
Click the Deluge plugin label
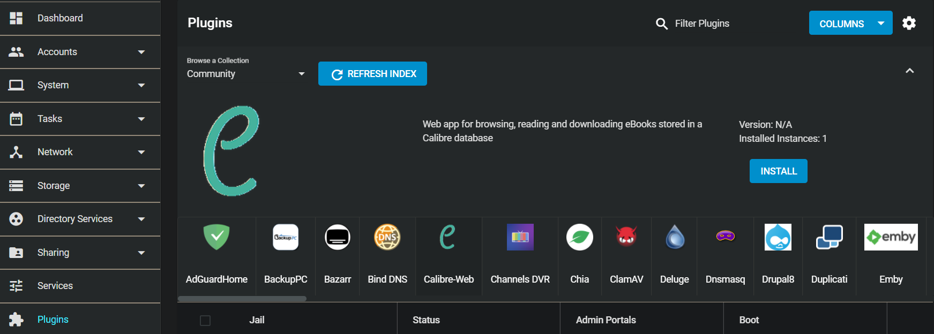click(675, 279)
